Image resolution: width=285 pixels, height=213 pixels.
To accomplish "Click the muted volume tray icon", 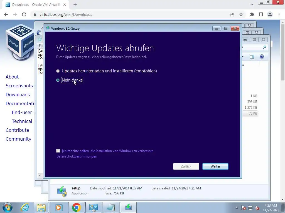I will click(x=257, y=208).
